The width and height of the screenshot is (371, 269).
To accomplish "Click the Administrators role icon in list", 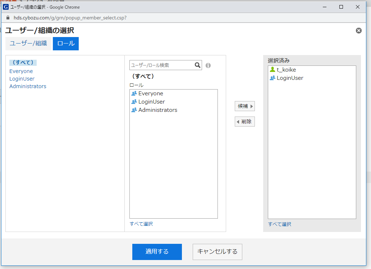I will [x=134, y=110].
